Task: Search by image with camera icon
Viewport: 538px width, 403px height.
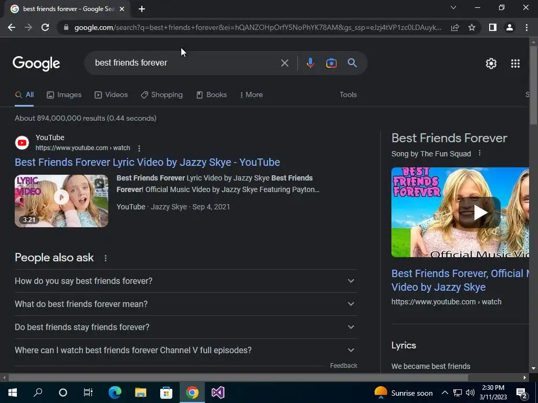Action: [331, 63]
